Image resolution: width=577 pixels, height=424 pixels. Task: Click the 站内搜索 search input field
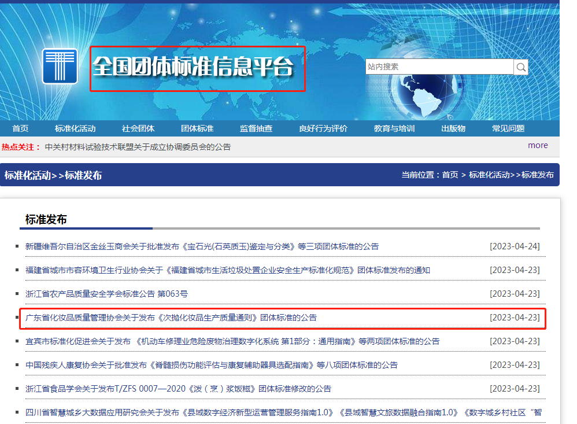tap(439, 67)
